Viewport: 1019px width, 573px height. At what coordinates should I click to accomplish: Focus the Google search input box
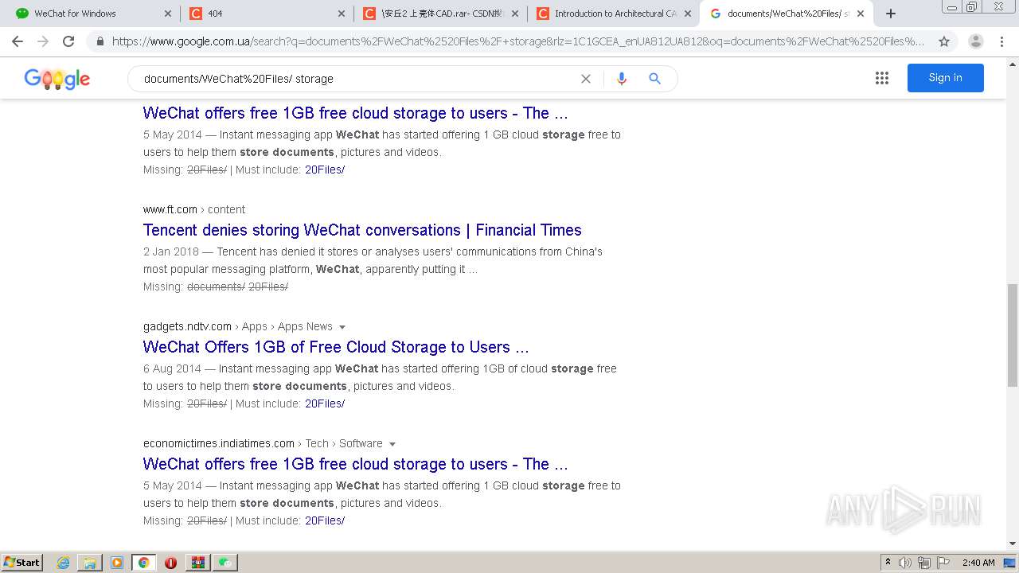click(x=358, y=79)
